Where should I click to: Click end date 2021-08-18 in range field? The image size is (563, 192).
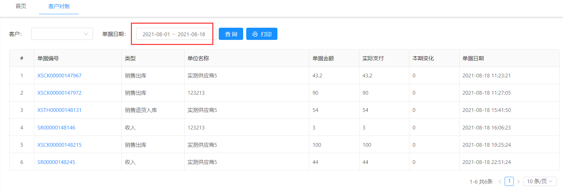[191, 34]
